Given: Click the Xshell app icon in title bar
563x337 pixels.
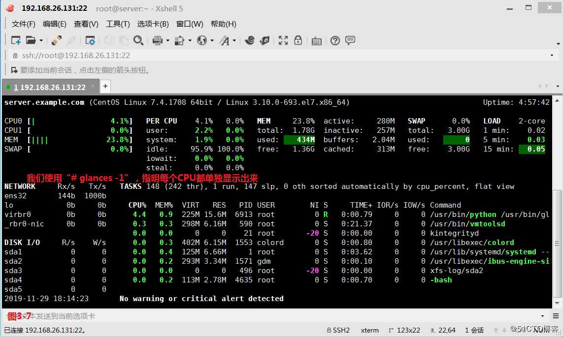Looking at the screenshot, I should [x=10, y=8].
